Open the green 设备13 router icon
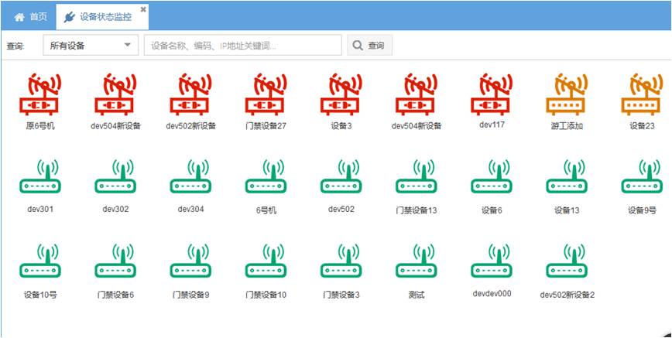Viewport: 672px width, 338px height. click(567, 176)
